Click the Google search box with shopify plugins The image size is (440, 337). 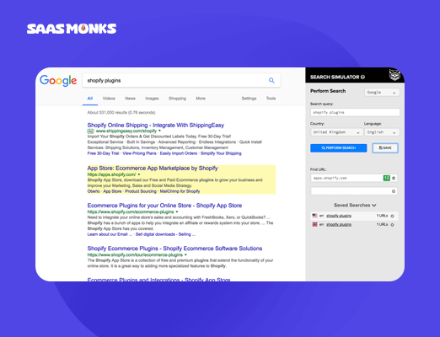[181, 81]
